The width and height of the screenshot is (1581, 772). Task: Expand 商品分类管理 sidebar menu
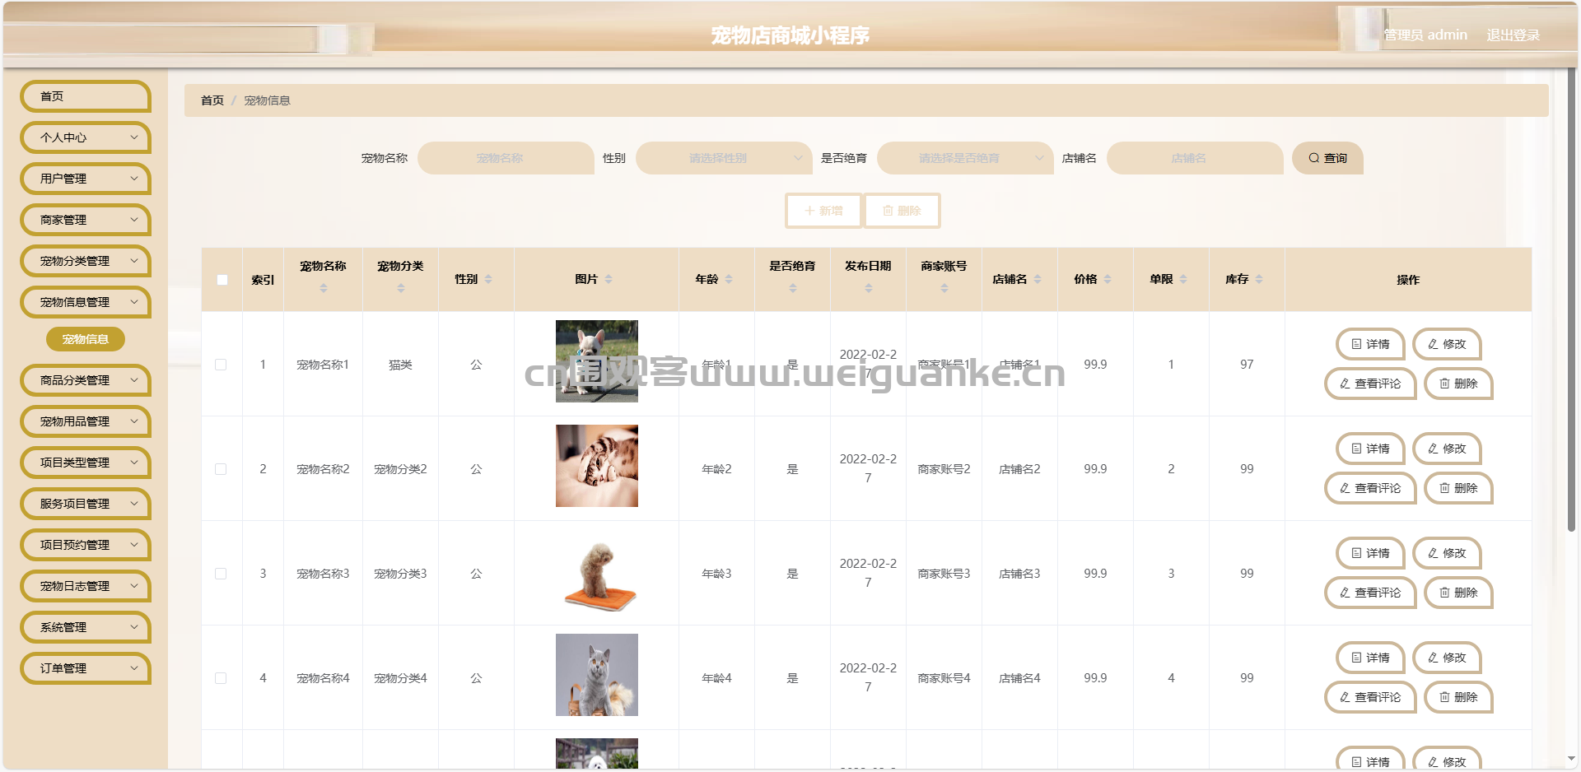[x=86, y=380]
